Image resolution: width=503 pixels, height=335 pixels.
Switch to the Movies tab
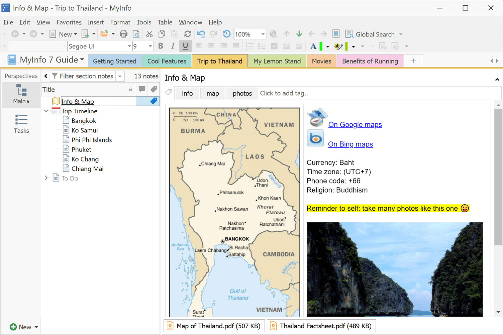(321, 61)
